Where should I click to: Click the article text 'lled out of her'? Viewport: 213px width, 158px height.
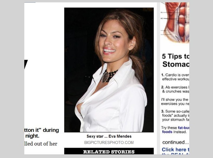(x=41, y=144)
